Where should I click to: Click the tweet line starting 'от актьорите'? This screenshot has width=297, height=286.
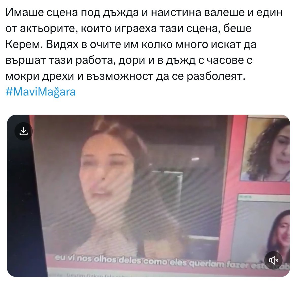pos(128,29)
